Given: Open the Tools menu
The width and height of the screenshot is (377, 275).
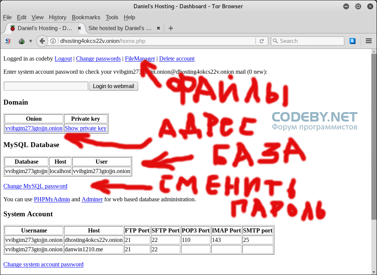Looking at the screenshot, I should coord(112,17).
